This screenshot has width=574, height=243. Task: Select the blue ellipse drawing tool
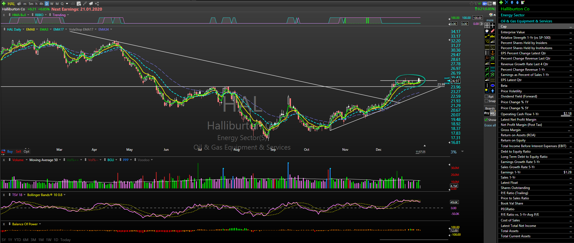coord(493,85)
